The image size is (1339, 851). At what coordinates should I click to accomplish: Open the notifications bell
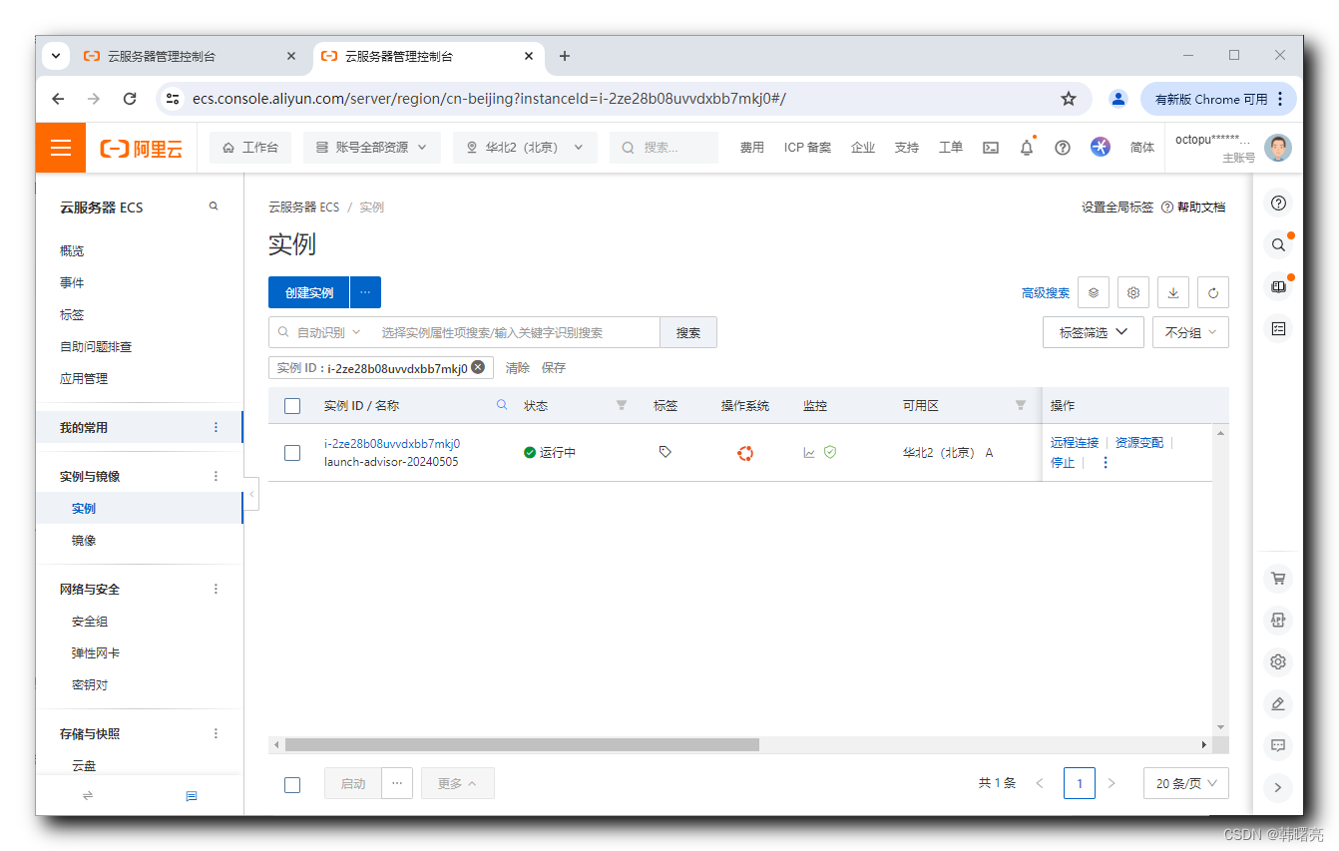[x=1027, y=148]
